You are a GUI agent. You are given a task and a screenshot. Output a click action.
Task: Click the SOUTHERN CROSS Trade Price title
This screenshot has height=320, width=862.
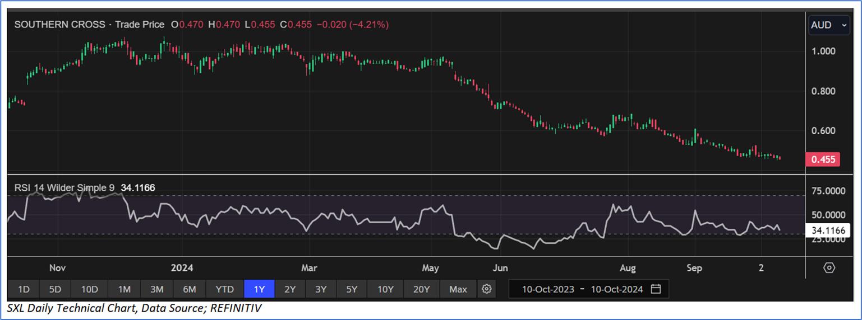pos(89,25)
